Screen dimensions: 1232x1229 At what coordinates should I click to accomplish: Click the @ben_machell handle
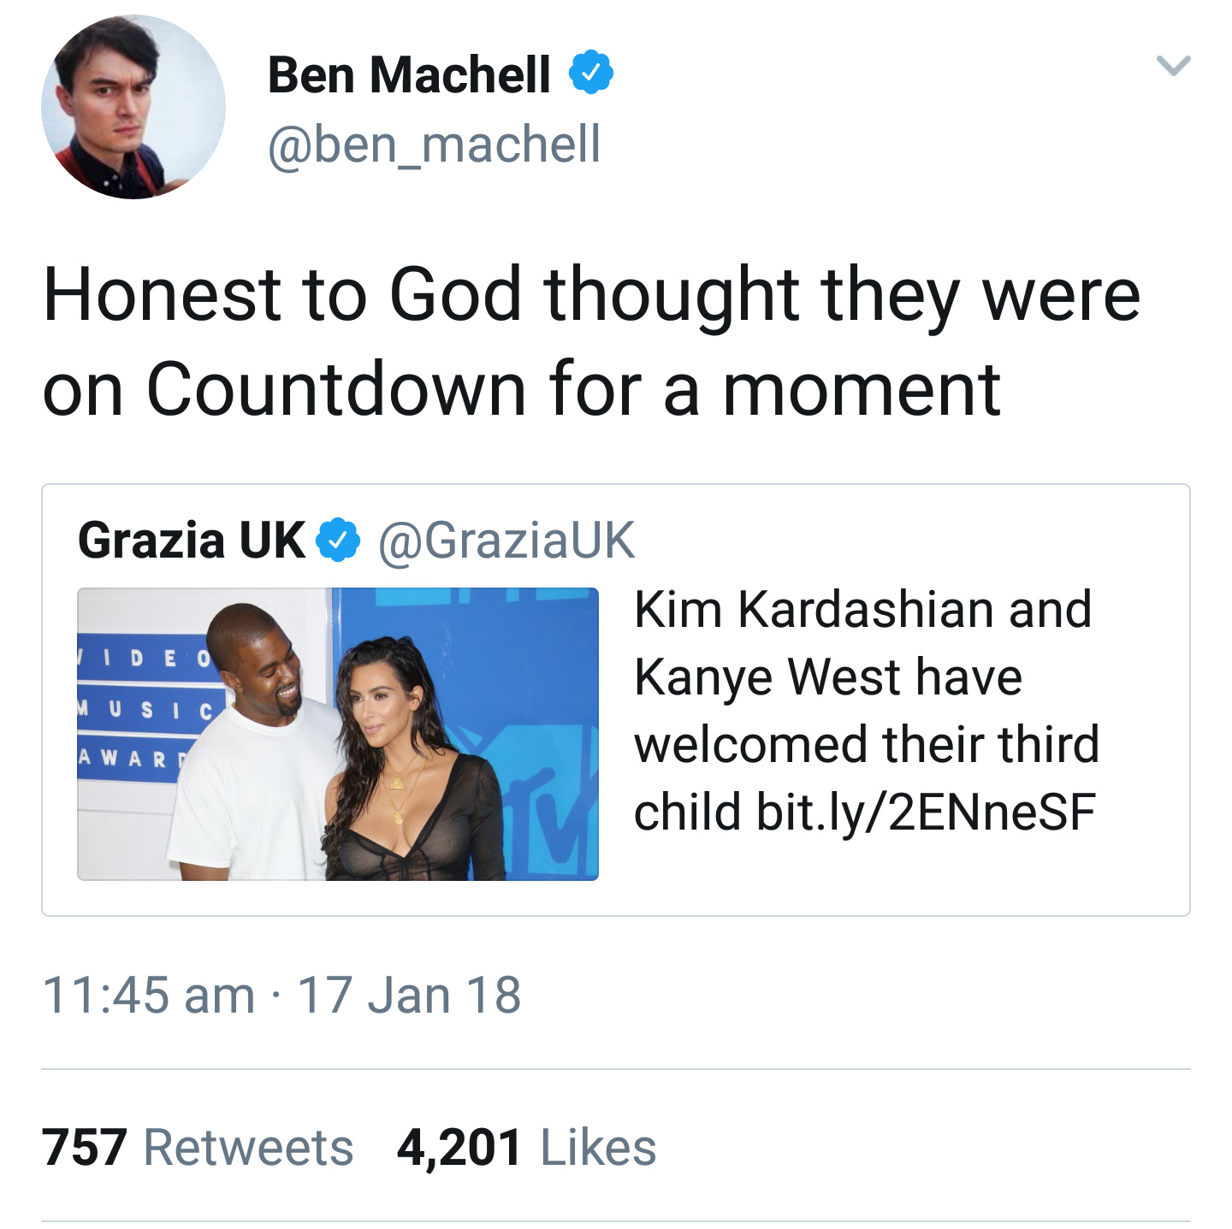click(x=434, y=144)
